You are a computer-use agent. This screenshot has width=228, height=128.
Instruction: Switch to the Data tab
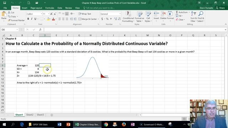point(59,8)
